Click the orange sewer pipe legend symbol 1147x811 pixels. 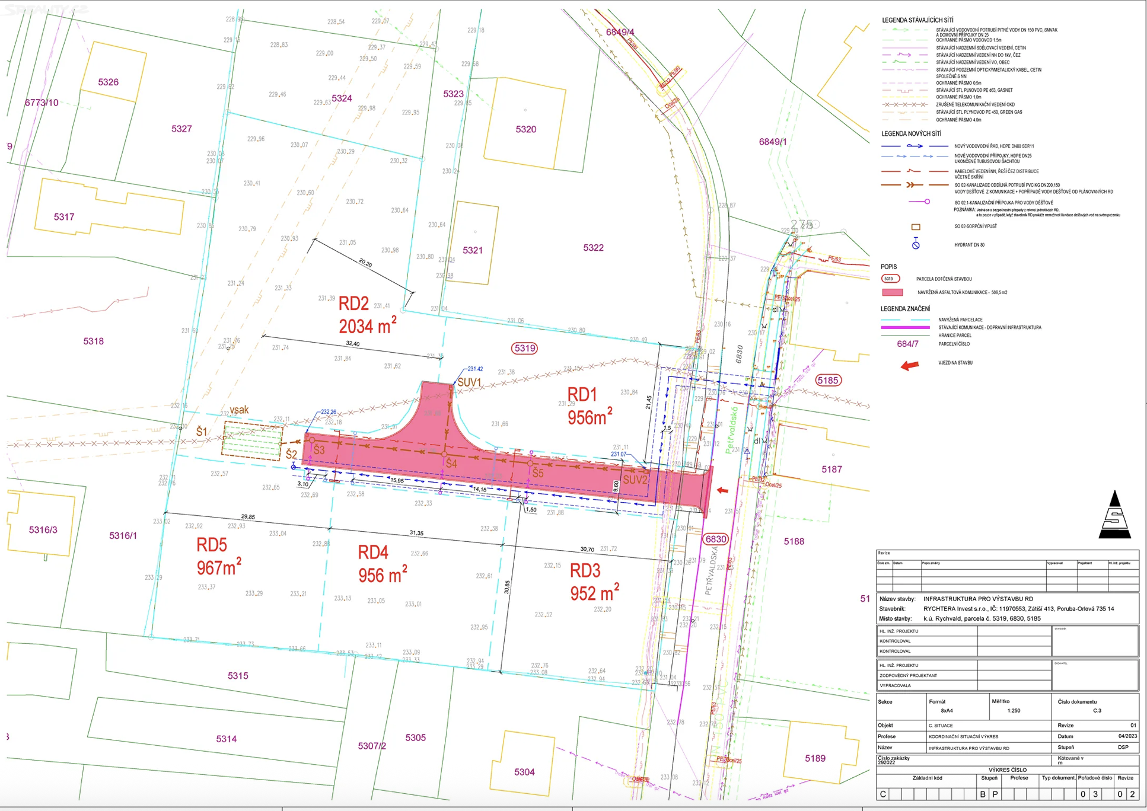[913, 185]
